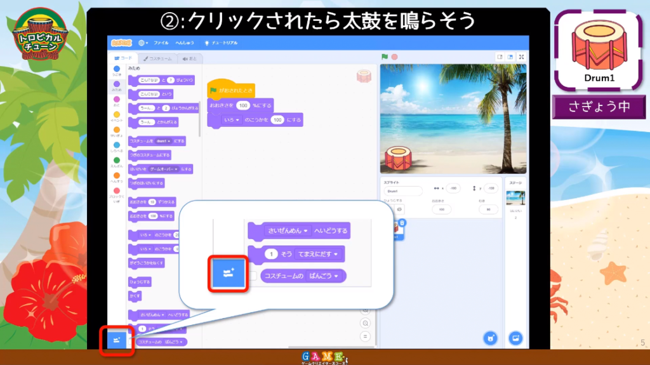The width and height of the screenshot is (650, 365).
Task: Select the しらべる (Sensing) block category
Action: coord(117,147)
